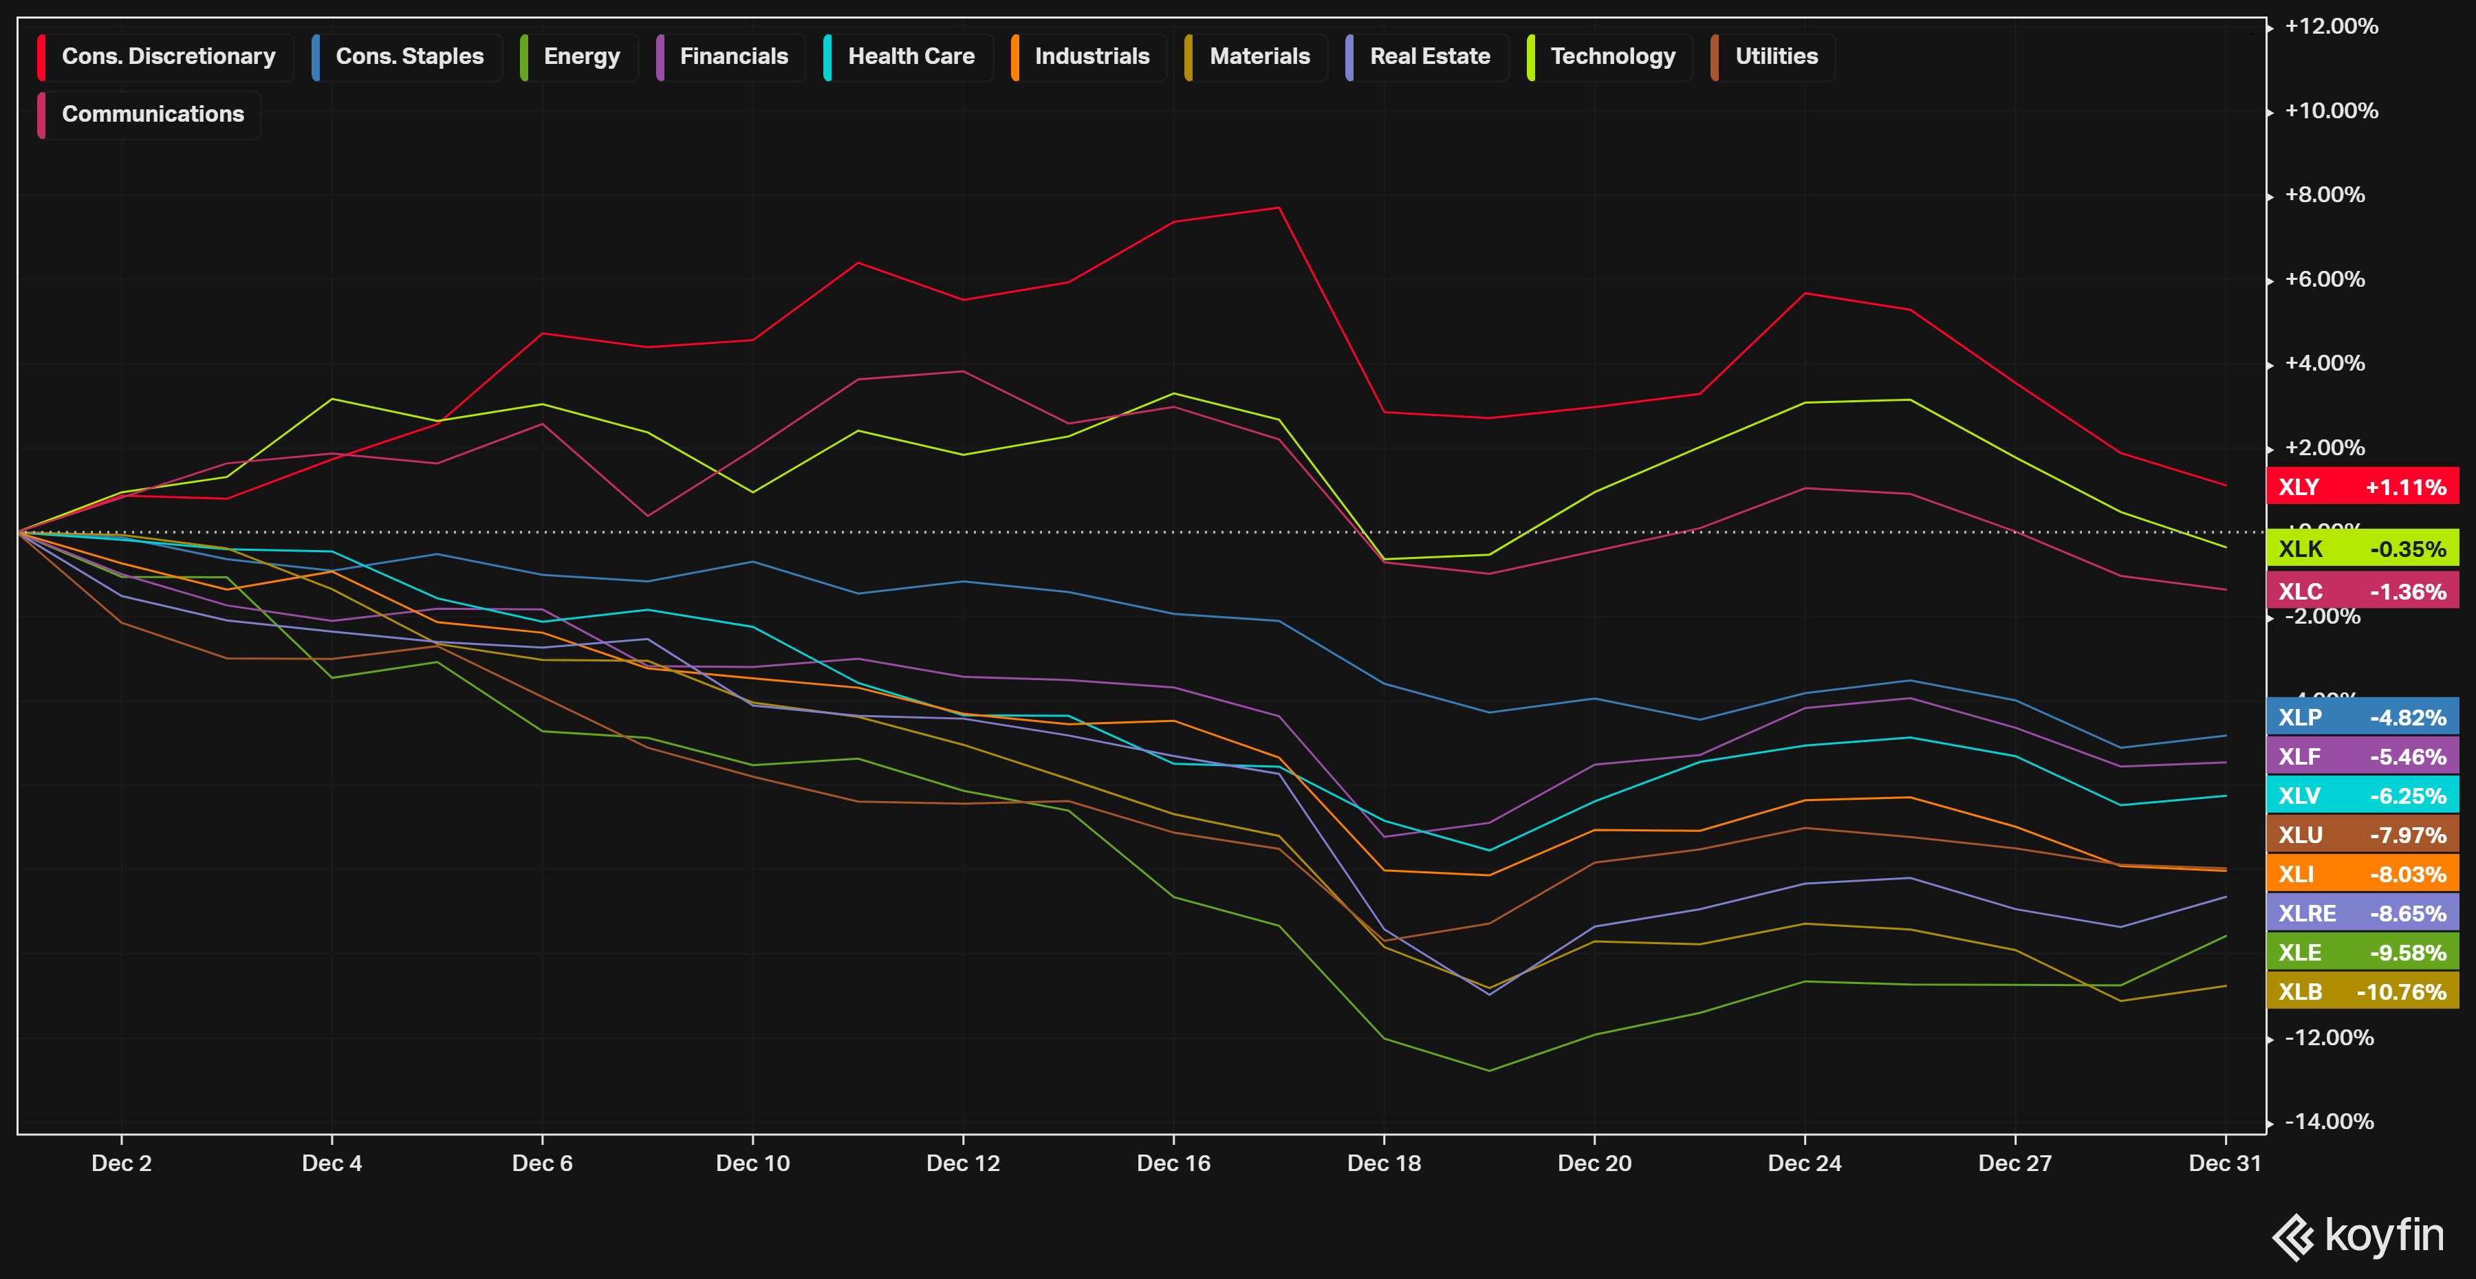Select the XLC -1.36% axis label
Viewport: 2476px width, 1279px height.
coord(2362,591)
